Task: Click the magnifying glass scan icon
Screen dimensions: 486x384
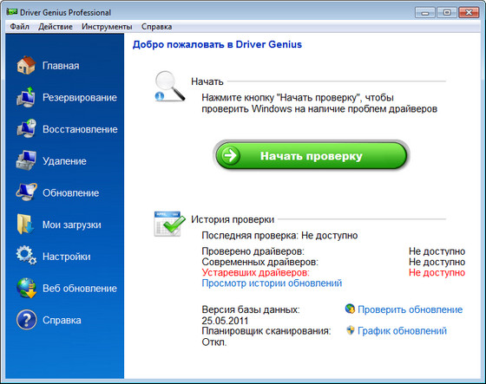Action: [170, 86]
